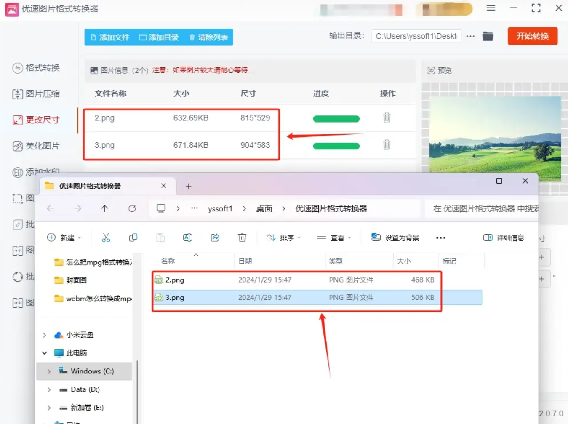The height and width of the screenshot is (424, 568).
Task: Open the 查看 view dropdown
Action: click(334, 238)
